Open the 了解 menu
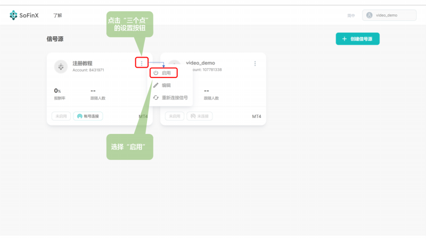 (58, 15)
